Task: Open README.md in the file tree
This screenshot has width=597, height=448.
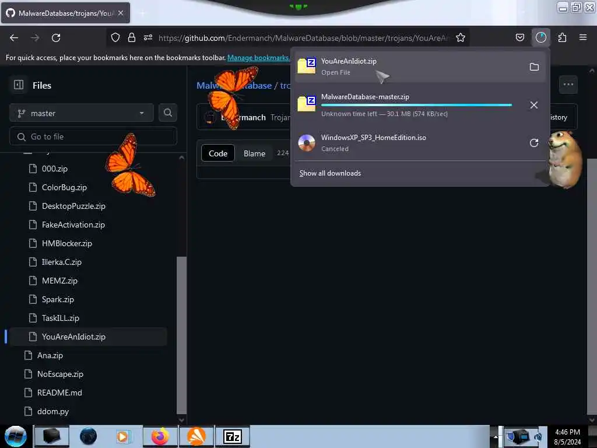Action: click(x=59, y=393)
